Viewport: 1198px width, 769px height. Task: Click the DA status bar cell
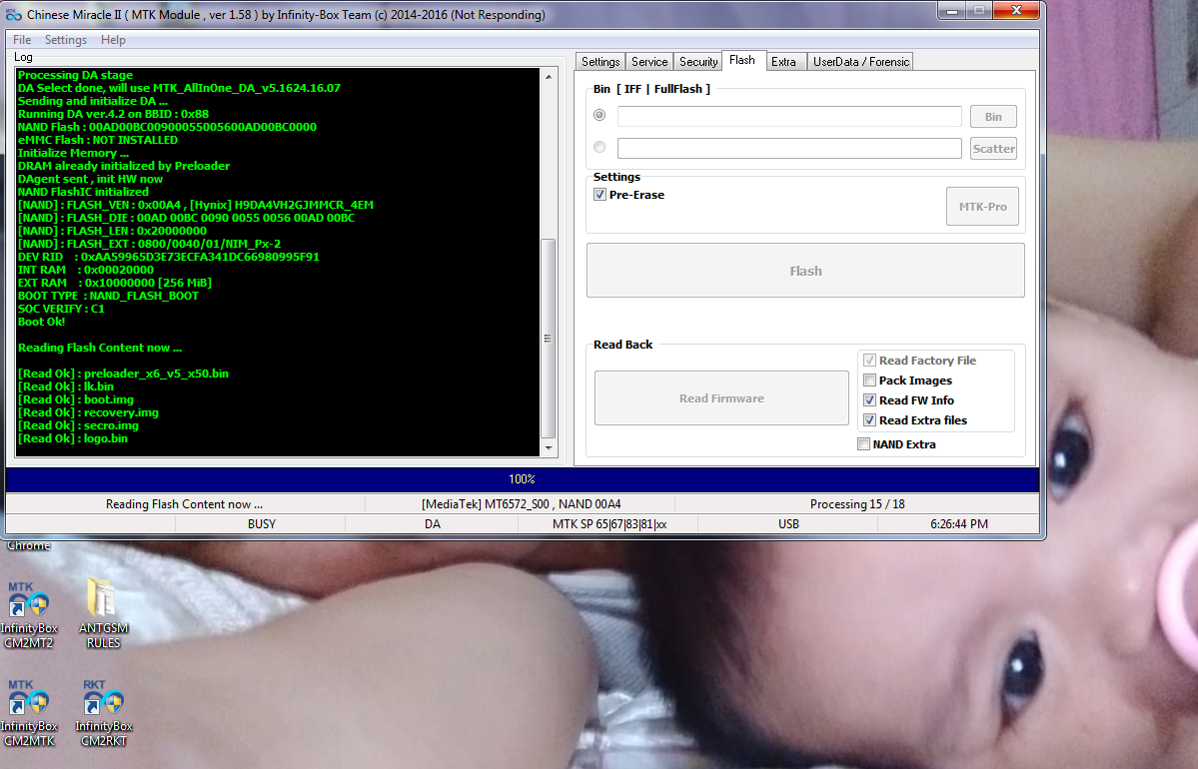[x=433, y=524]
